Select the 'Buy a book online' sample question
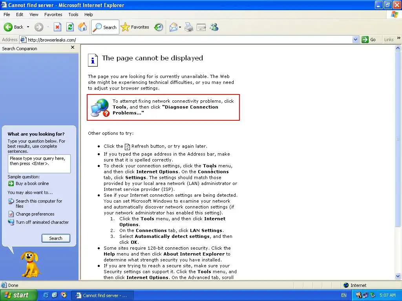The height and width of the screenshot is (301, 402). pyautogui.click(x=32, y=183)
